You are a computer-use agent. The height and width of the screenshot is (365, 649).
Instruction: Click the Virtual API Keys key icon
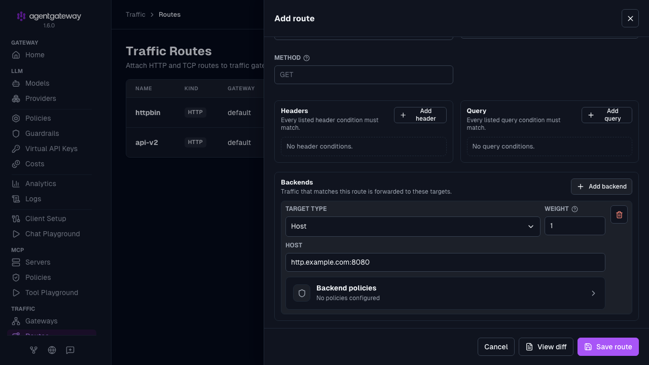[x=16, y=149]
